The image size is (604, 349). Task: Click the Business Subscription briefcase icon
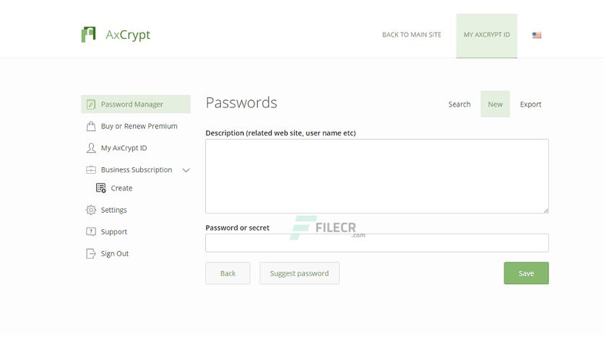tap(91, 169)
